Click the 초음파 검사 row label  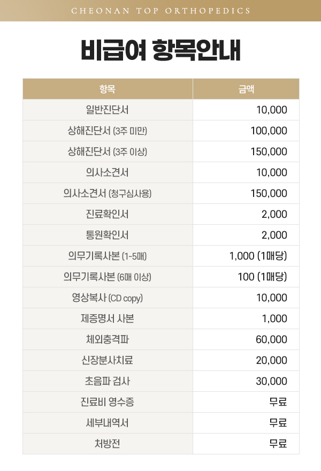pos(108,381)
